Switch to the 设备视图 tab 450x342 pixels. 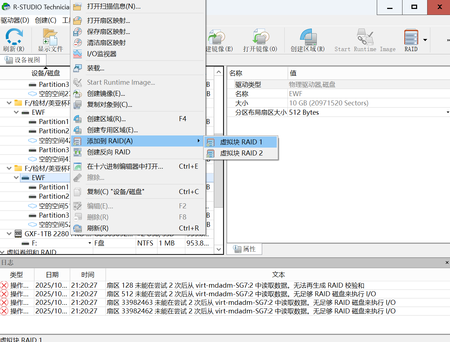click(x=23, y=60)
